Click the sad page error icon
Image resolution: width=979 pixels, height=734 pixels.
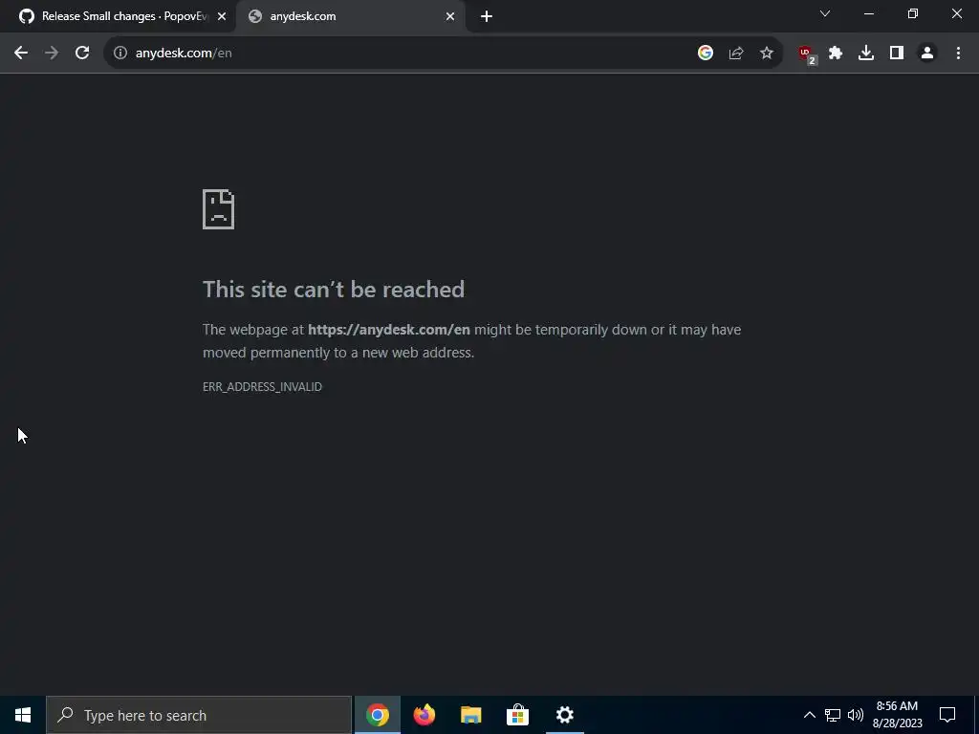(219, 209)
